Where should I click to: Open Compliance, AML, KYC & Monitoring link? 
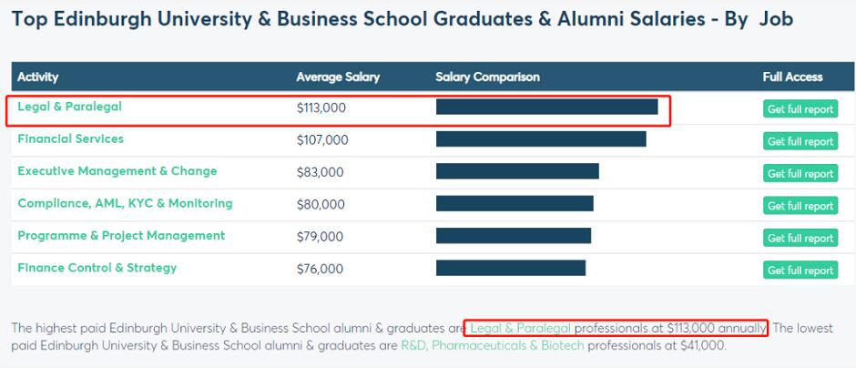(x=125, y=203)
